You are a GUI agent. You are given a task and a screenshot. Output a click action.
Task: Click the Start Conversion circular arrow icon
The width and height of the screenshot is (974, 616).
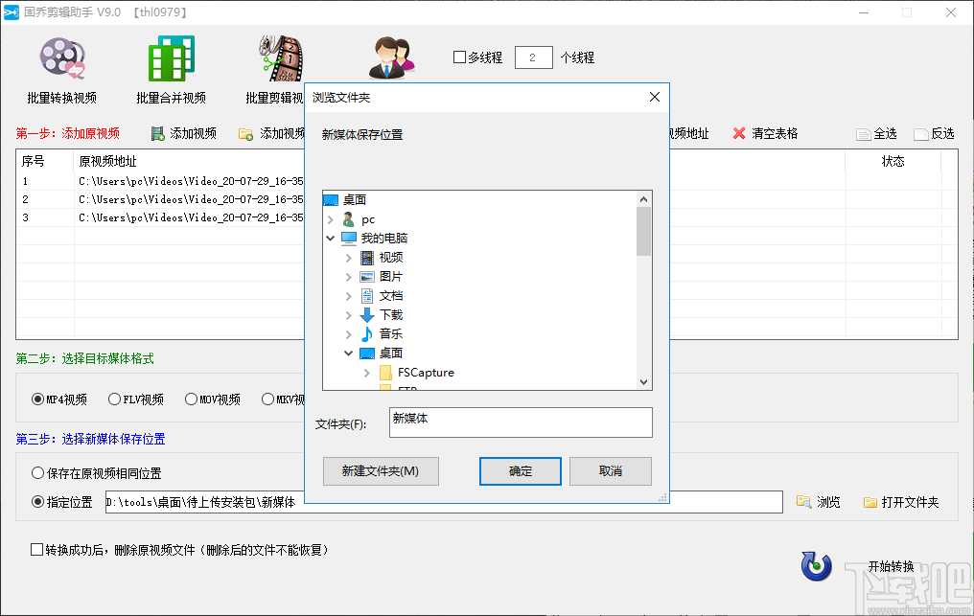[816, 565]
